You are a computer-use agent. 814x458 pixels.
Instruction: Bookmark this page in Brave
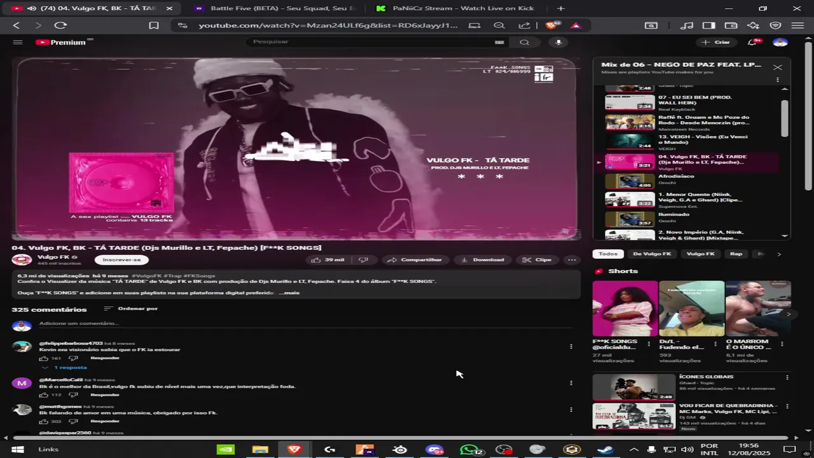point(153,25)
